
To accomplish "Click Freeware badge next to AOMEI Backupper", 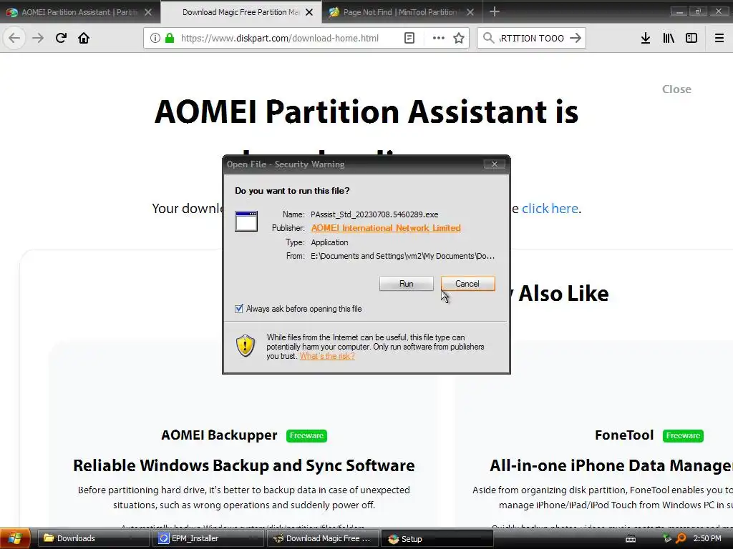I will (306, 435).
